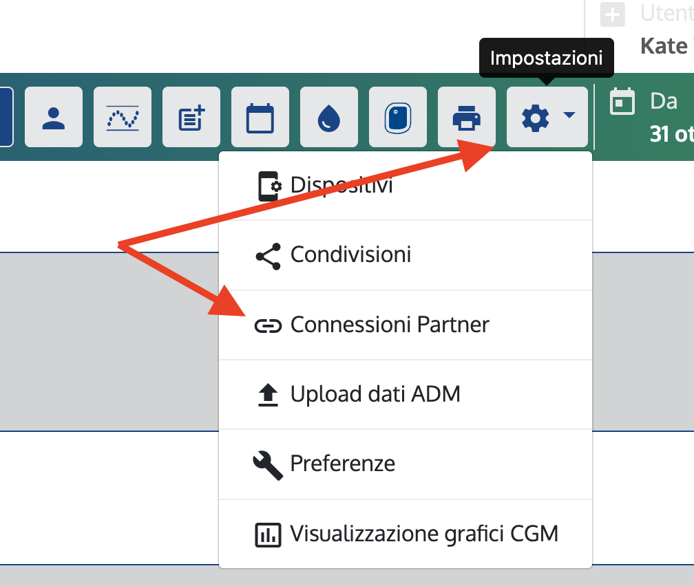
Task: Click the 'Da' date label
Action: tap(664, 102)
